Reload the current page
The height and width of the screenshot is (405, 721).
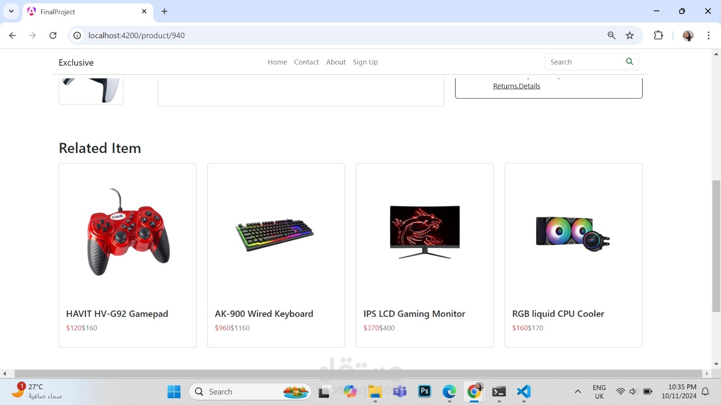click(53, 36)
